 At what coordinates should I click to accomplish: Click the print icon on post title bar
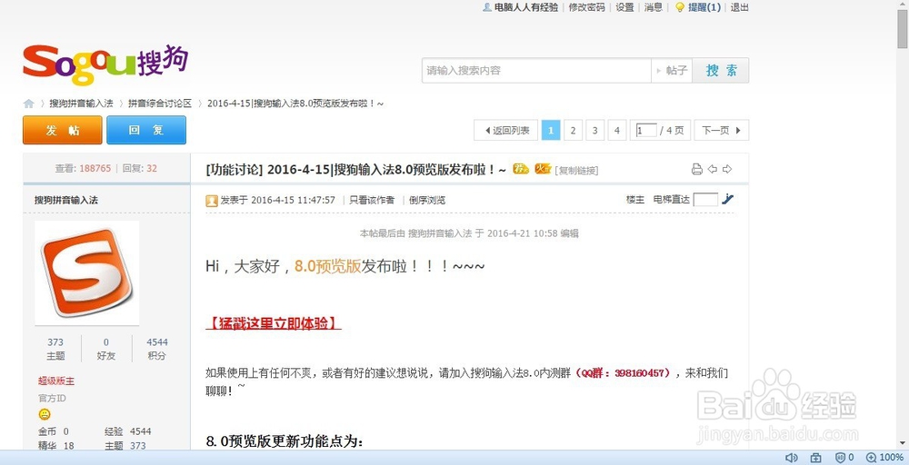tap(697, 169)
